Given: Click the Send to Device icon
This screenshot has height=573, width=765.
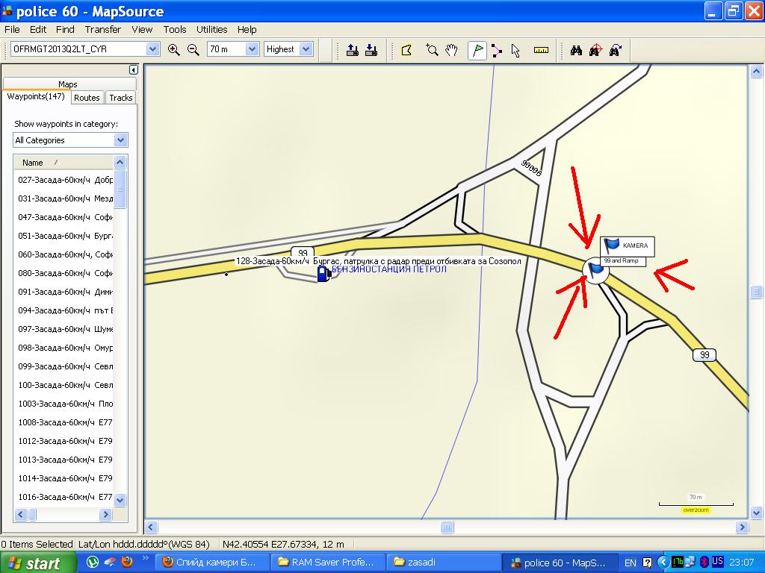Looking at the screenshot, I should (x=353, y=50).
